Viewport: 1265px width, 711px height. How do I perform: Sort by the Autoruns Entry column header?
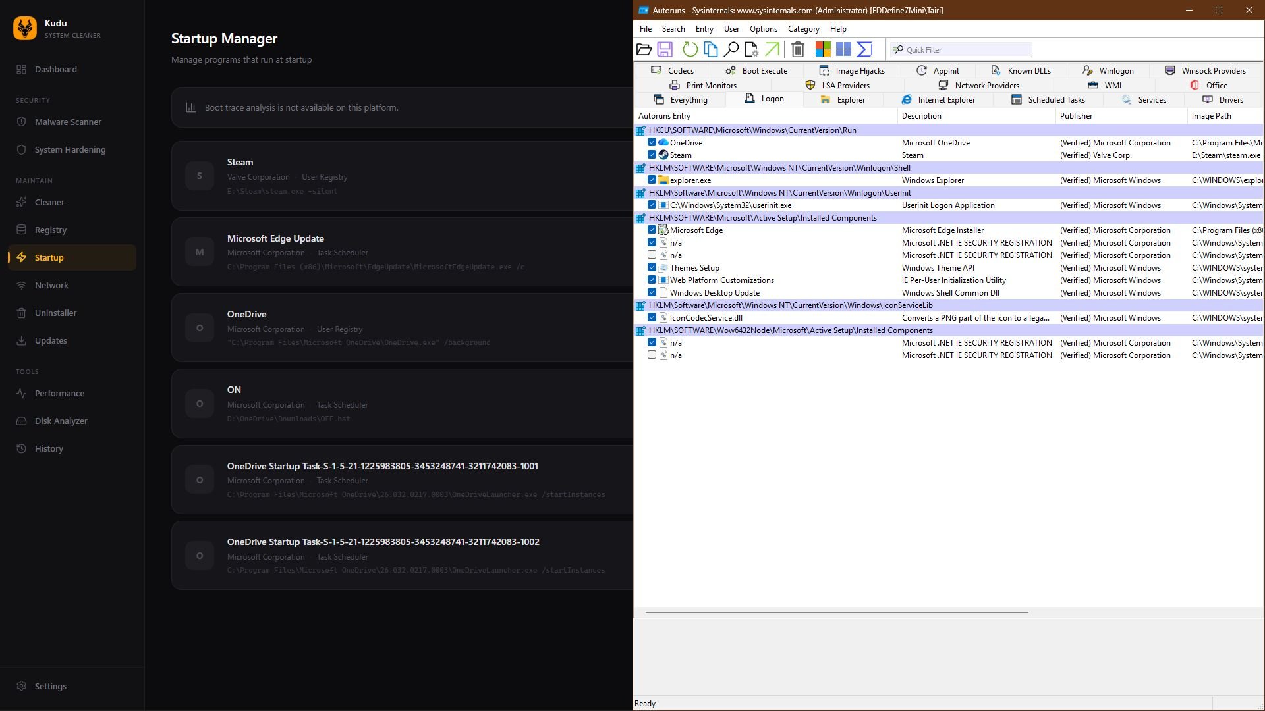pyautogui.click(x=766, y=115)
